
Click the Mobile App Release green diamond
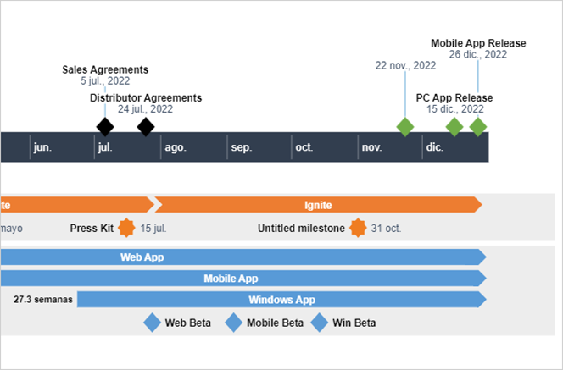point(478,127)
